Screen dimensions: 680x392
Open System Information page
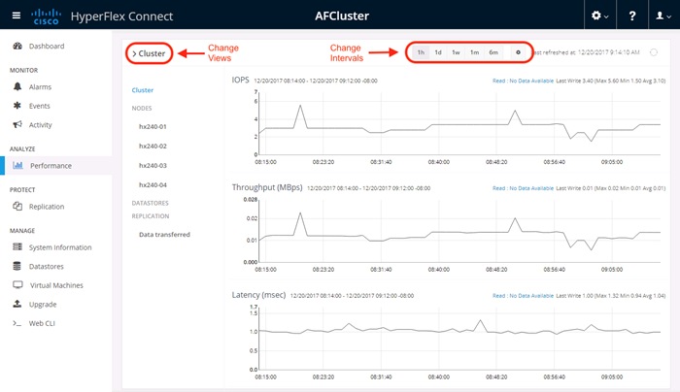pos(60,247)
